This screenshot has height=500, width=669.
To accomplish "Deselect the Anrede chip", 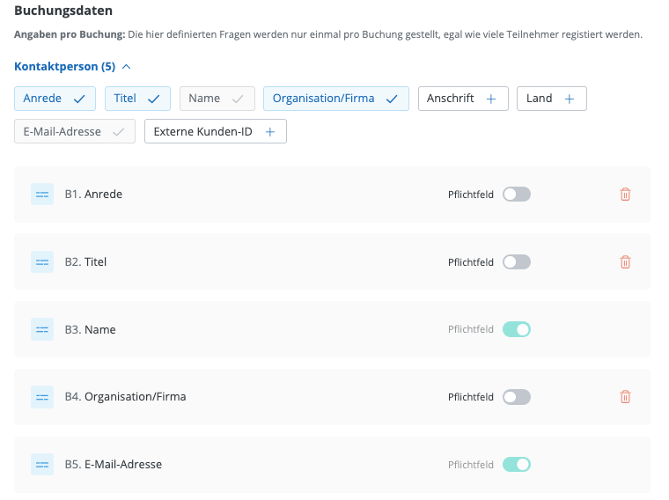I will click(x=54, y=99).
